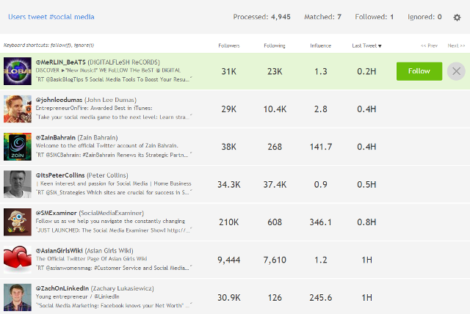Click the 'Welcome to the official Twitter account' bio
Image resolution: width=470 pixels, height=314 pixels.
pyautogui.click(x=106, y=146)
